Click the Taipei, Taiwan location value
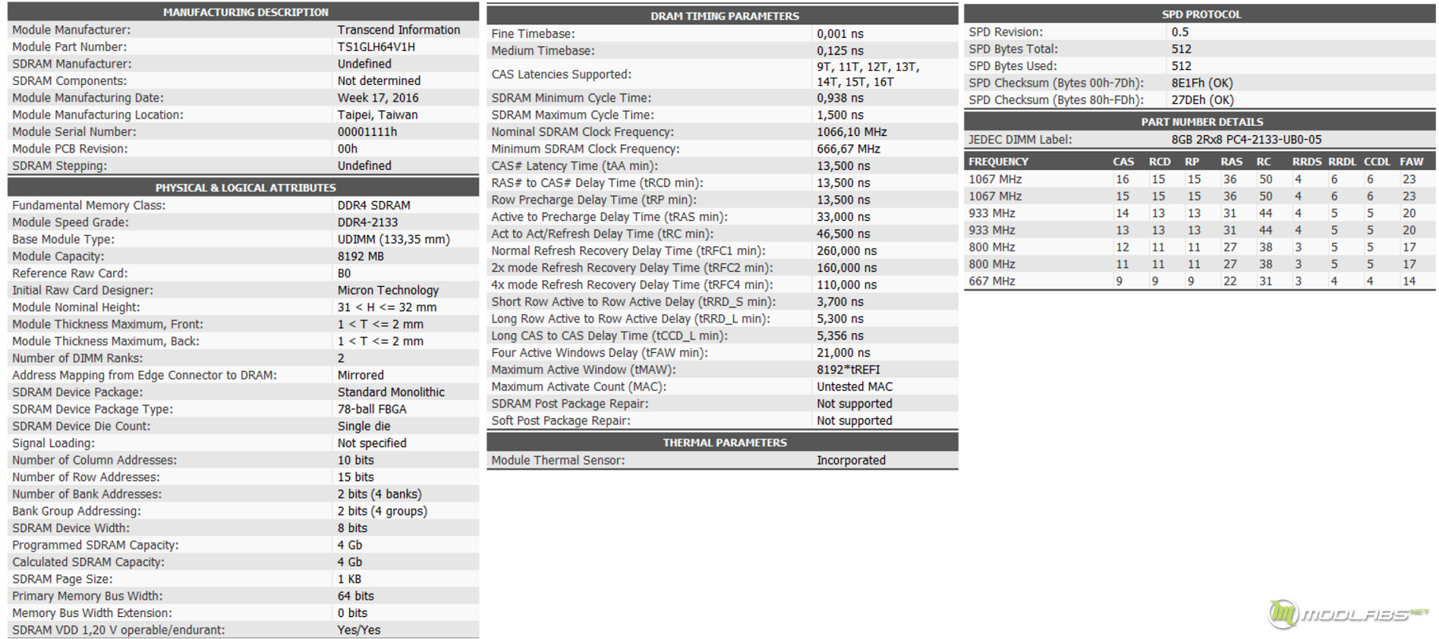 pyautogui.click(x=377, y=115)
